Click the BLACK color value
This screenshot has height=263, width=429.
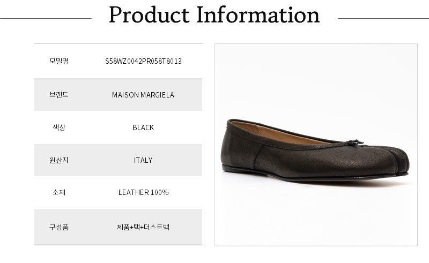coord(143,127)
